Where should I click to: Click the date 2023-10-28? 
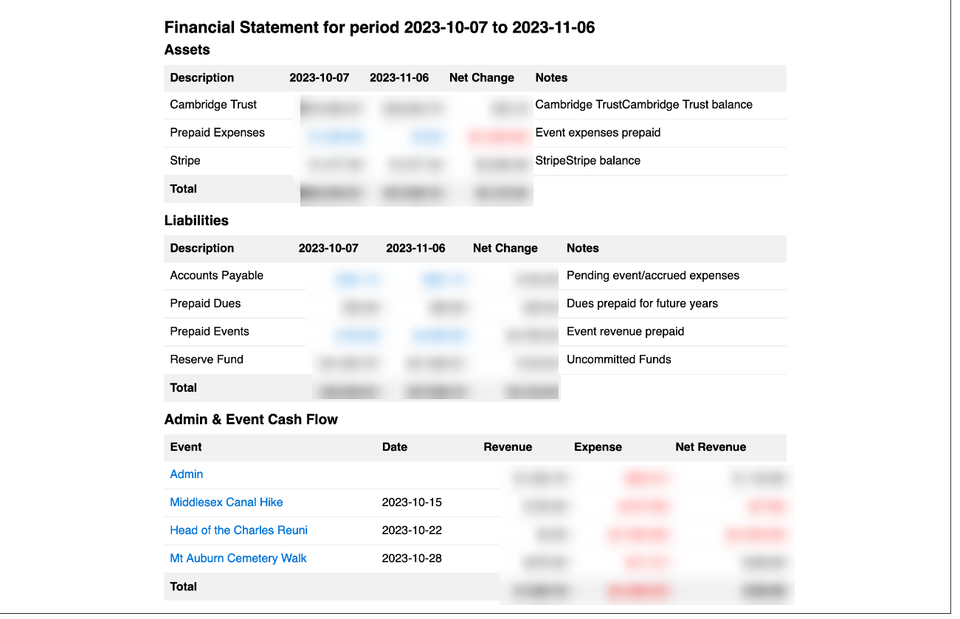(412, 559)
